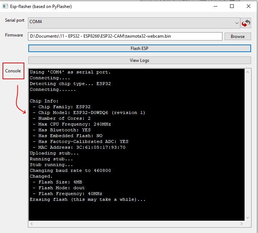
Task: Click the console scroll right arrow
Action: pos(242,224)
